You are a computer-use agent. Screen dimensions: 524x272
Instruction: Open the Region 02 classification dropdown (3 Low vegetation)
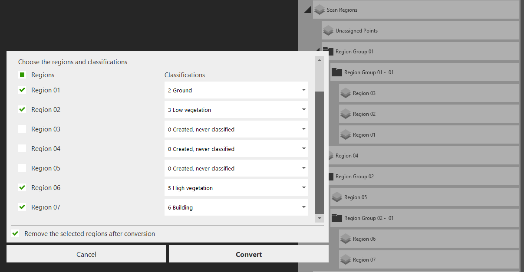click(x=236, y=110)
